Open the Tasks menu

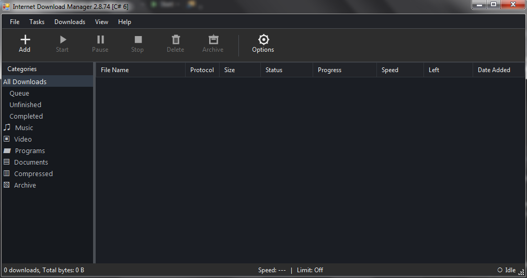(x=37, y=22)
